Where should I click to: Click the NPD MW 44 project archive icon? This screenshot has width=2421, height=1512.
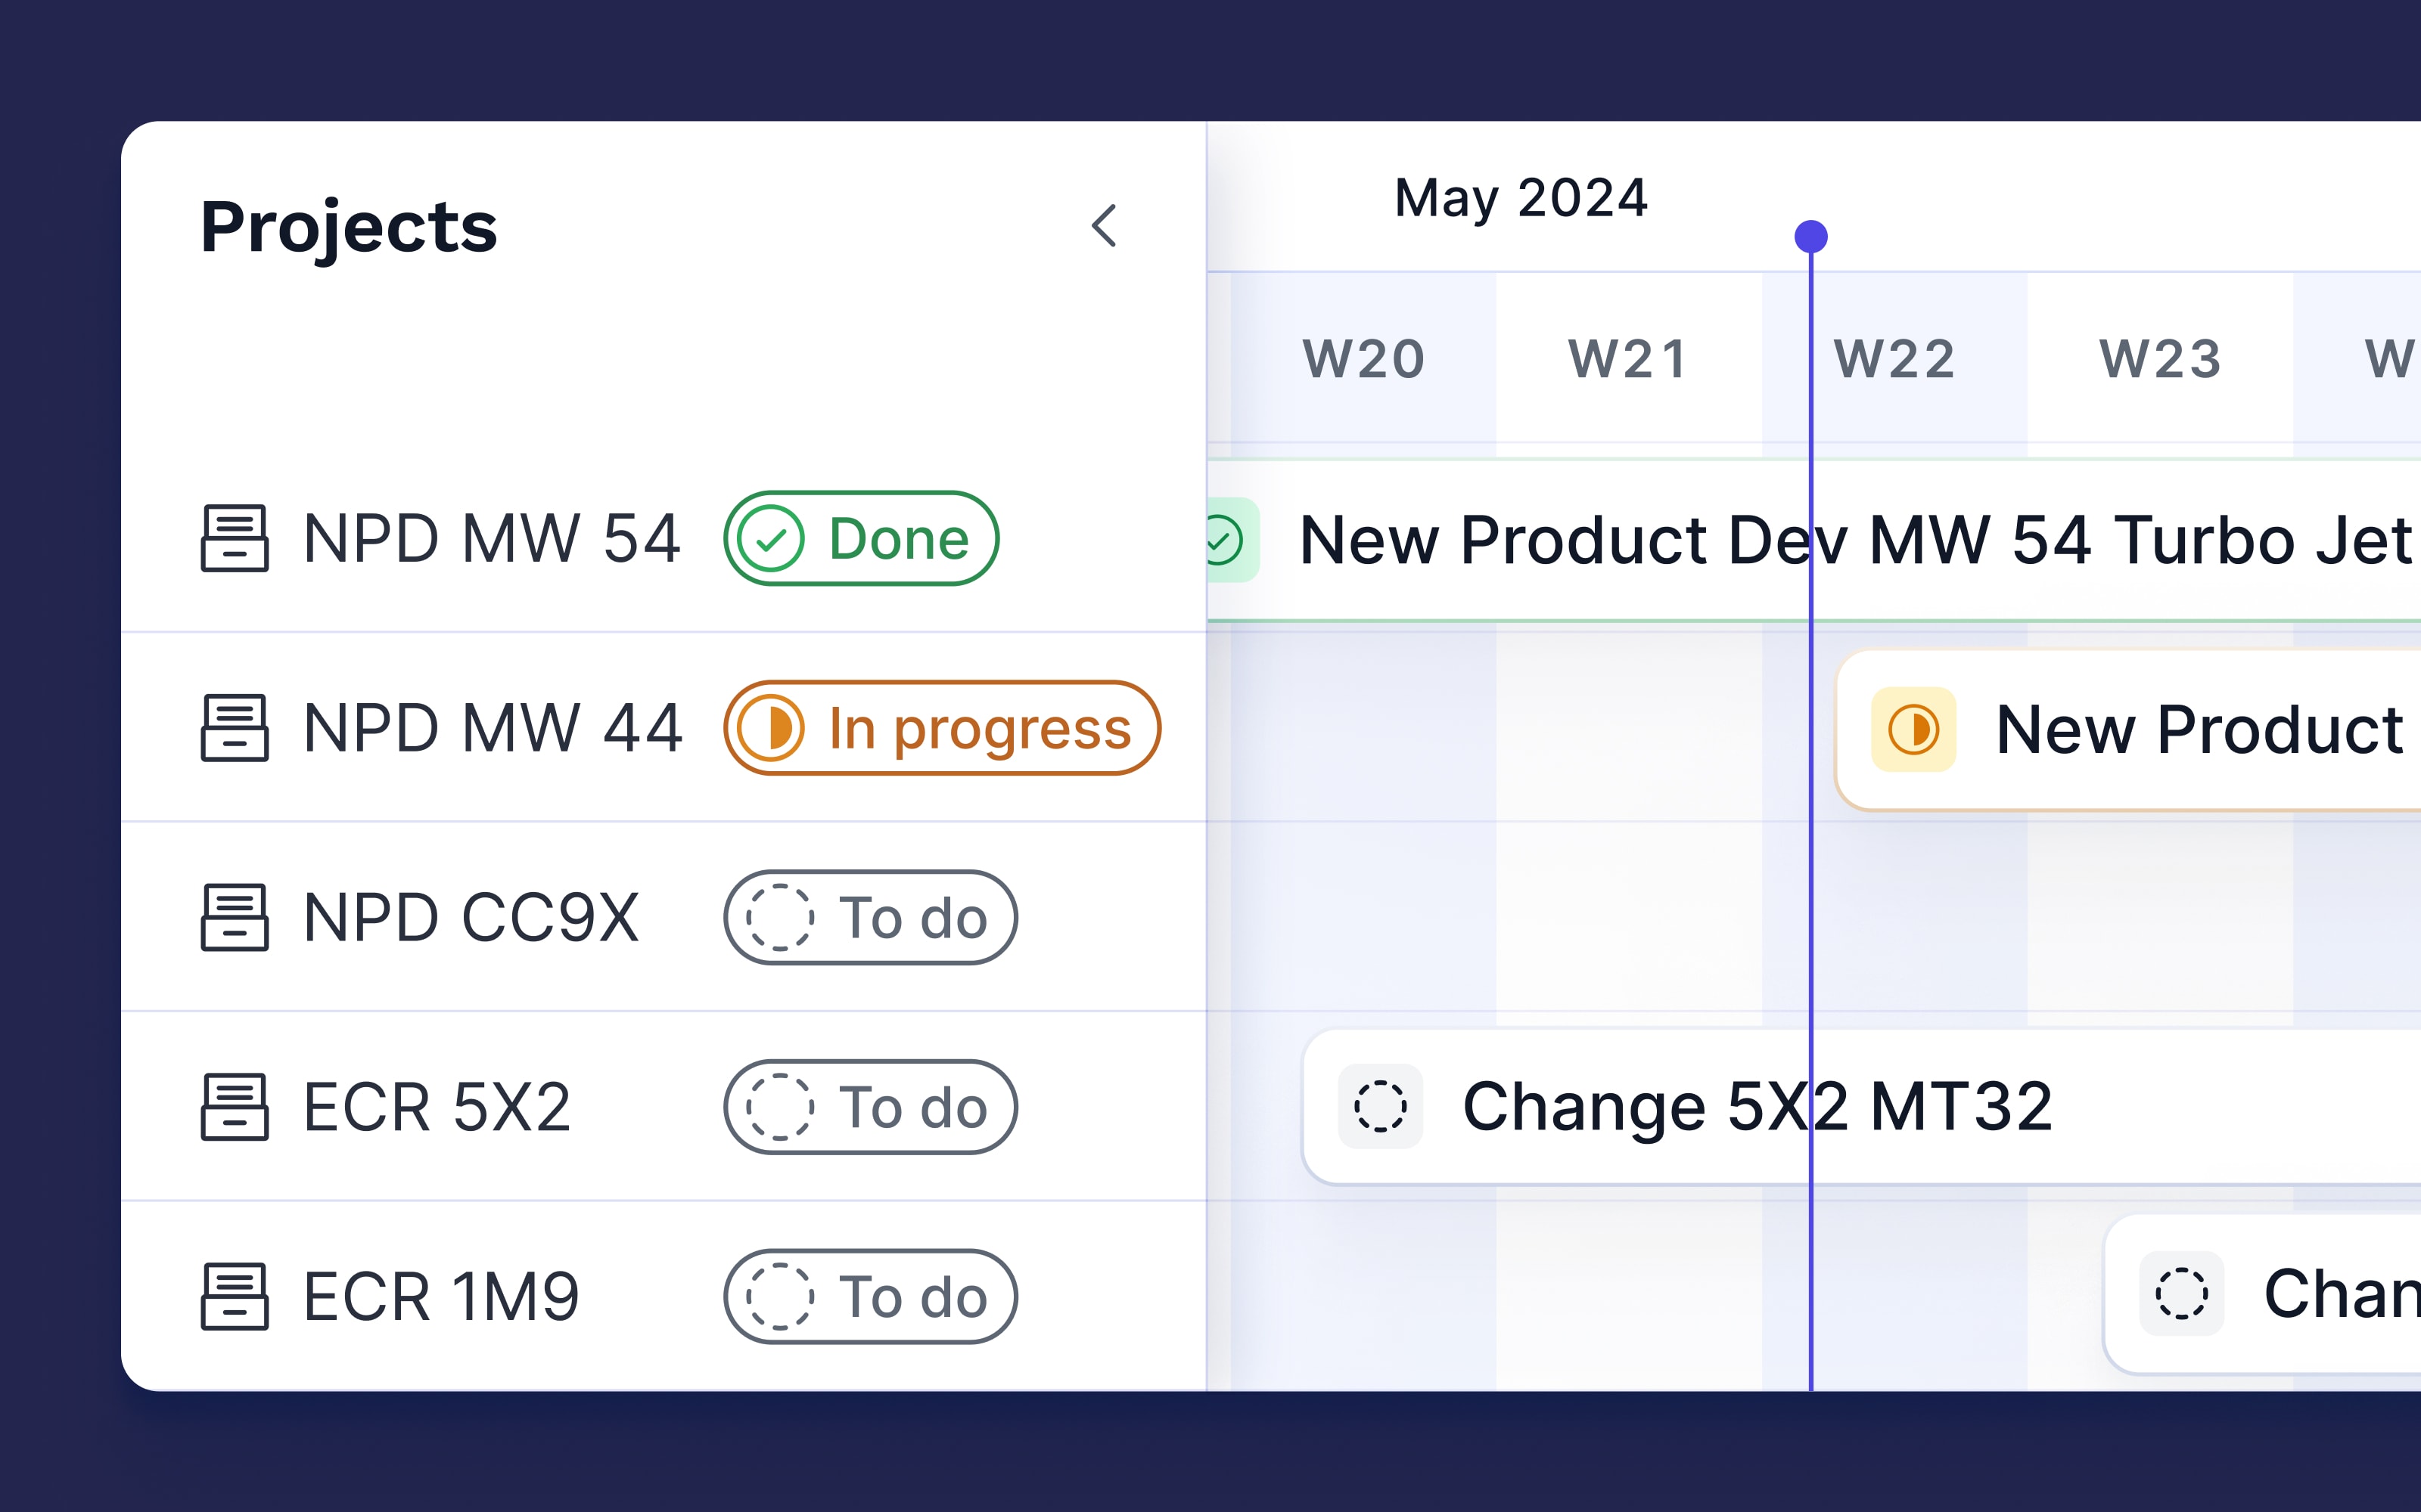pos(234,728)
